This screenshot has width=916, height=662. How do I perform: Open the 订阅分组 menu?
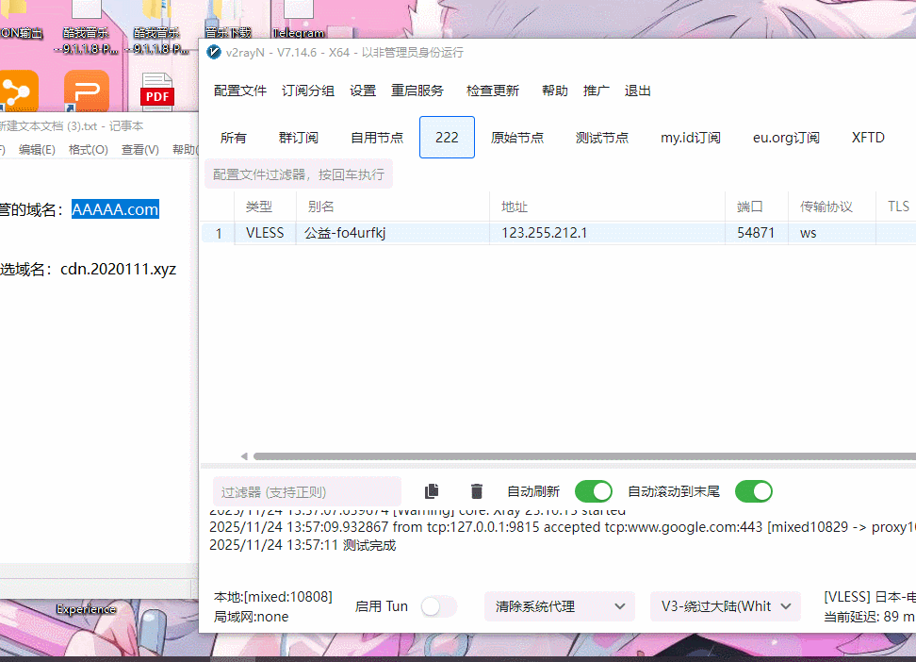308,91
